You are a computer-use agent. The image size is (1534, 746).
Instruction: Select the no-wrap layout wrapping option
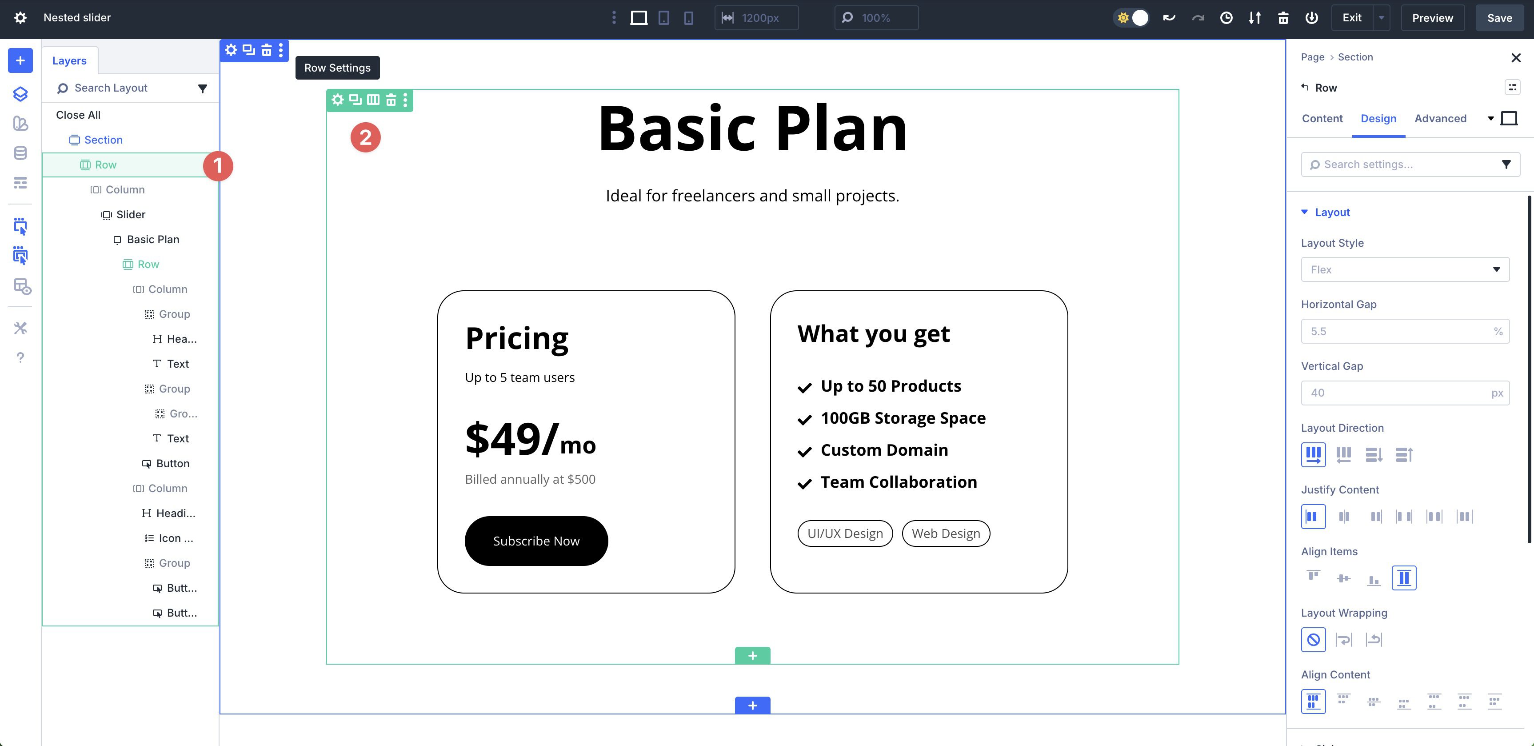click(x=1313, y=639)
